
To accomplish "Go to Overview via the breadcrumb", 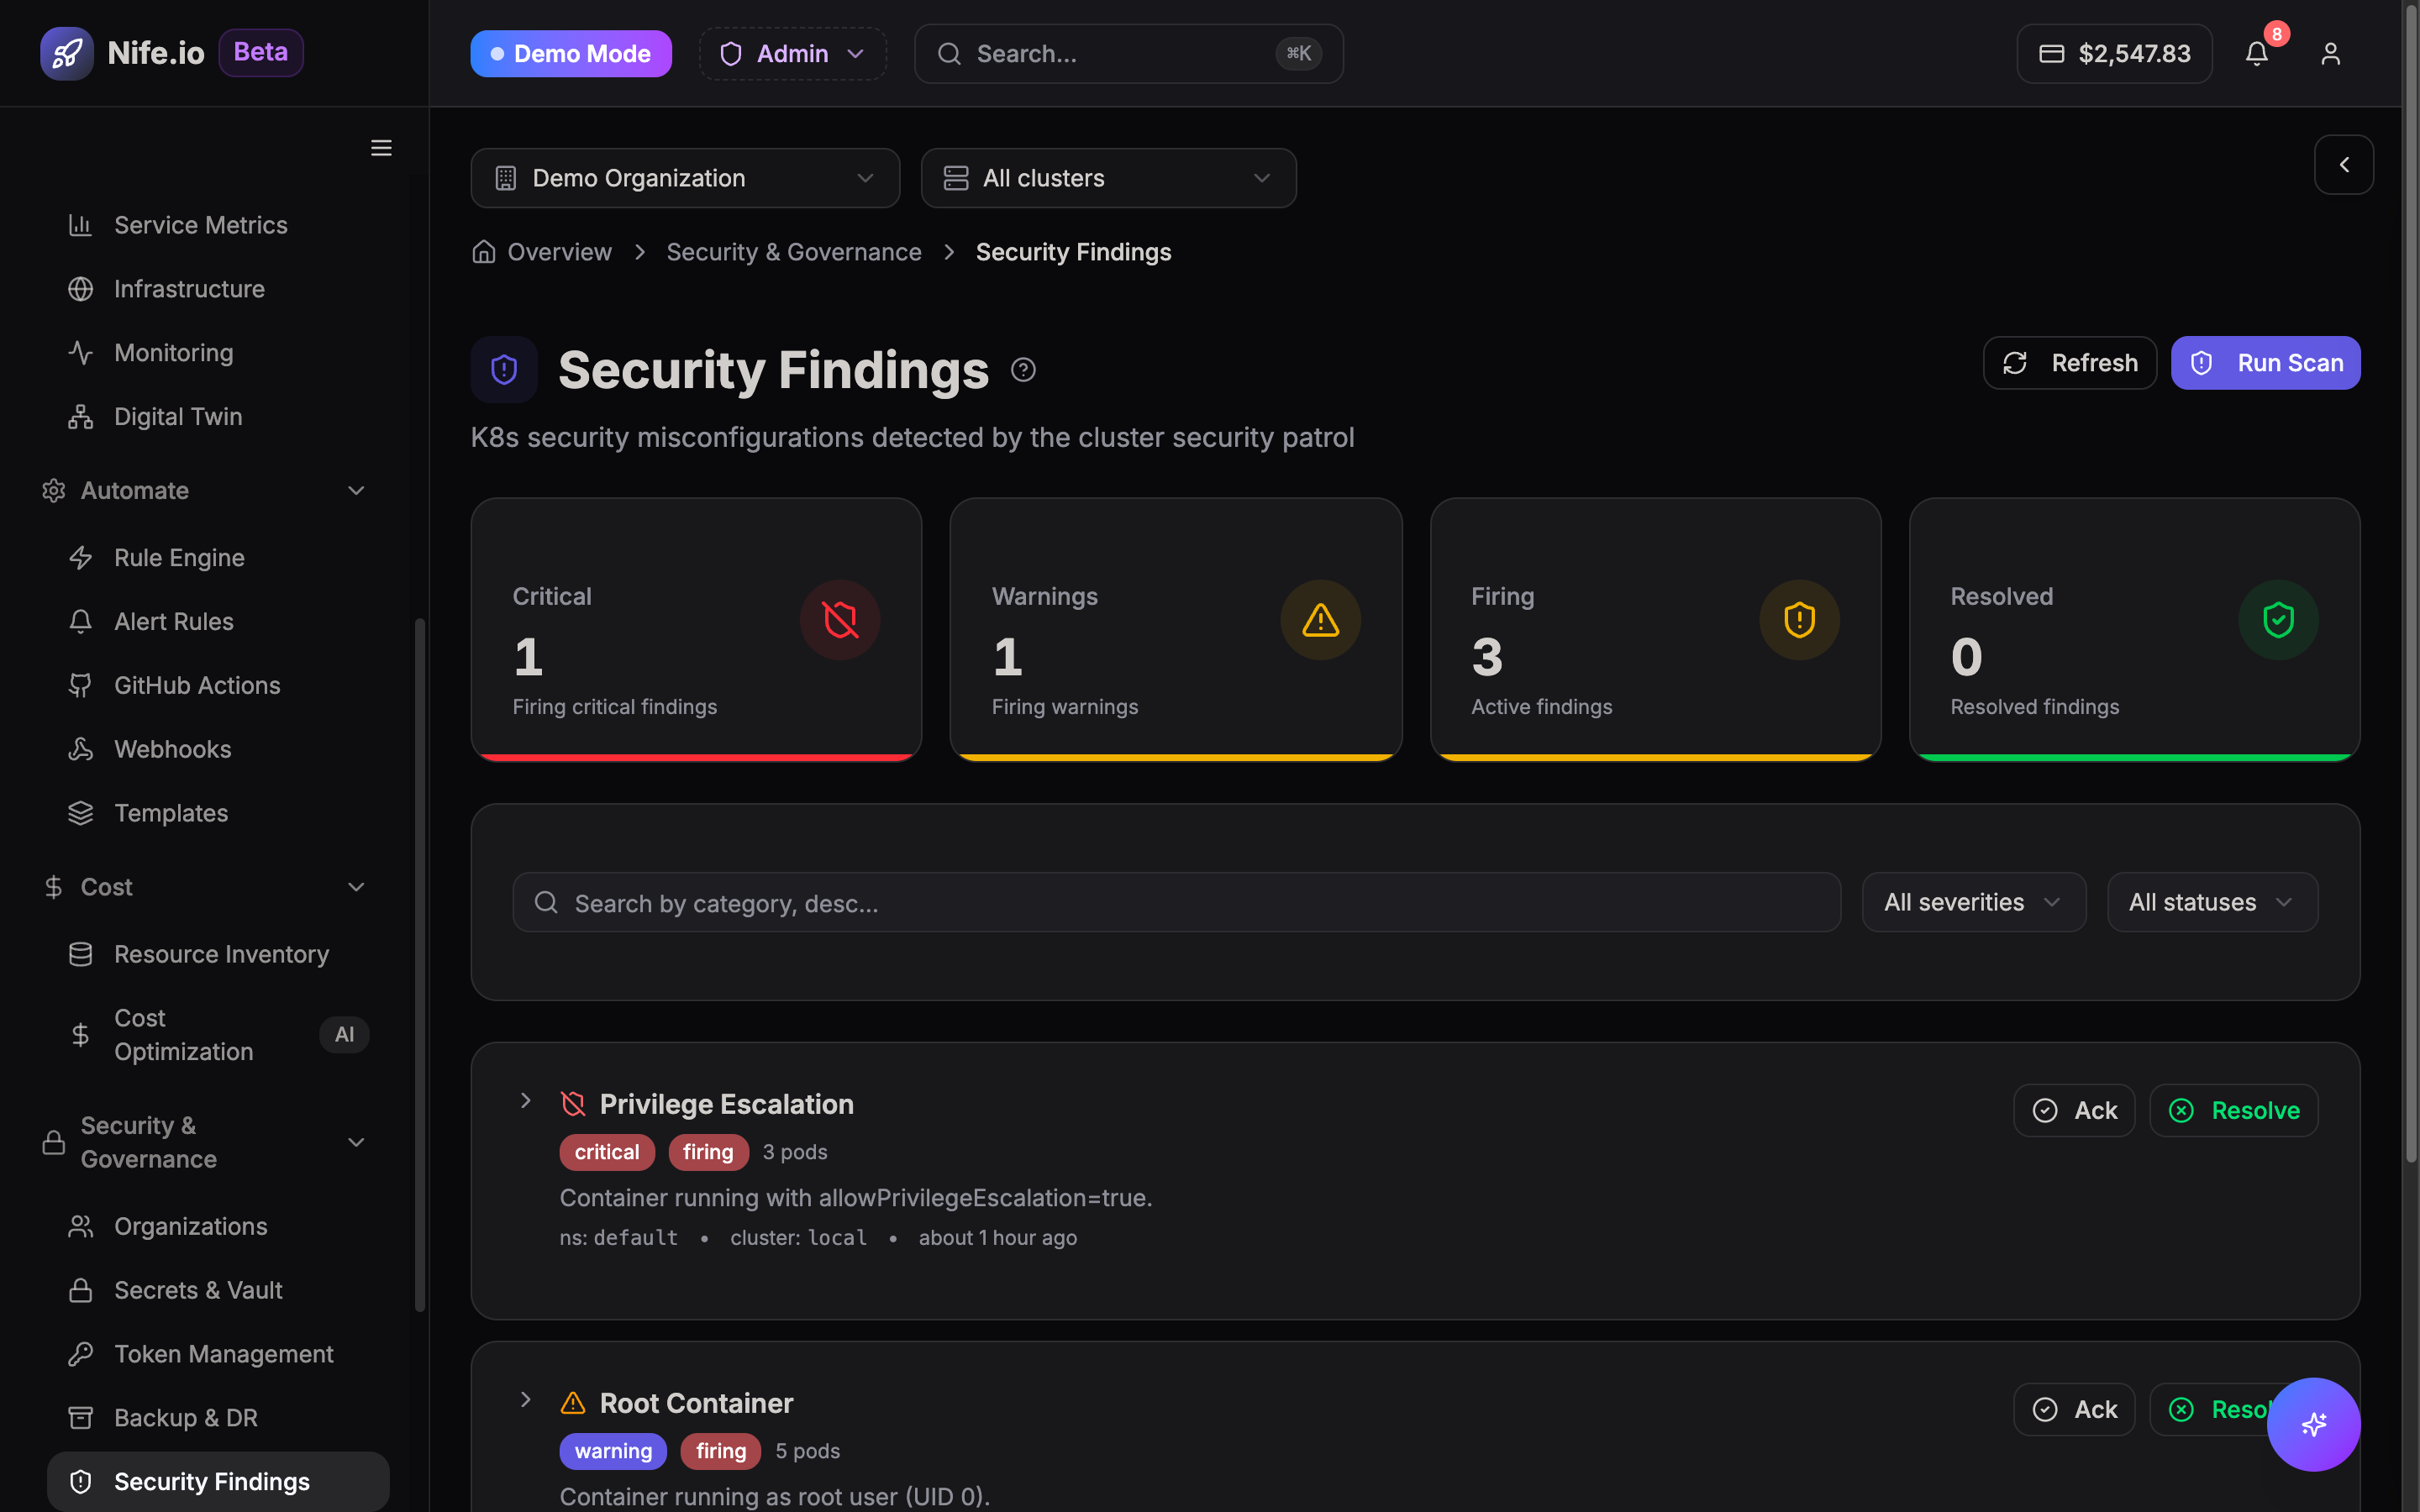I will pyautogui.click(x=559, y=252).
